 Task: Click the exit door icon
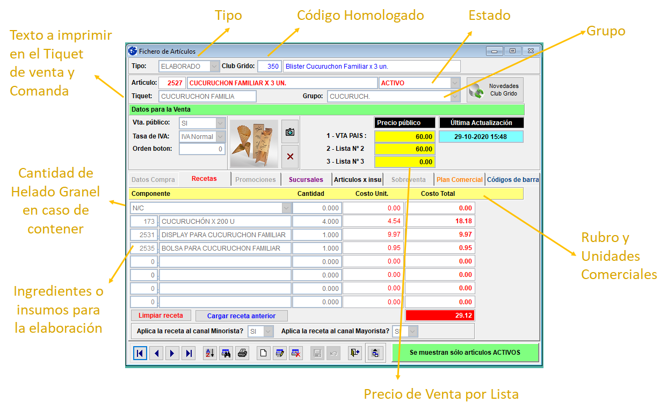pos(355,353)
